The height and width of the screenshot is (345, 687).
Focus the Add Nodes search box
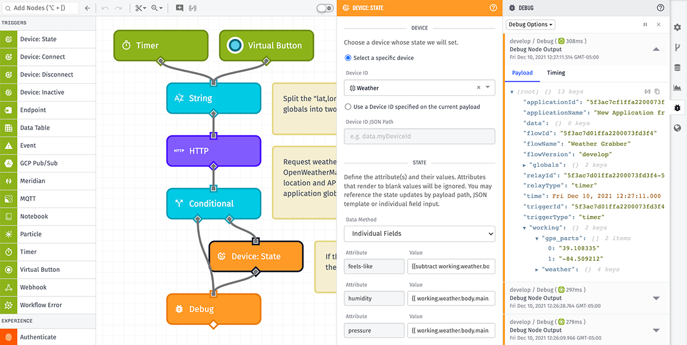(40, 8)
